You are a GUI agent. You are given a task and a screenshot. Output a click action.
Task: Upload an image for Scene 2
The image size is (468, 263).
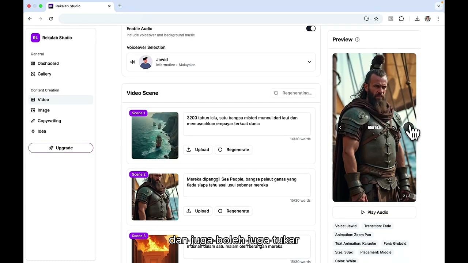pos(197,211)
